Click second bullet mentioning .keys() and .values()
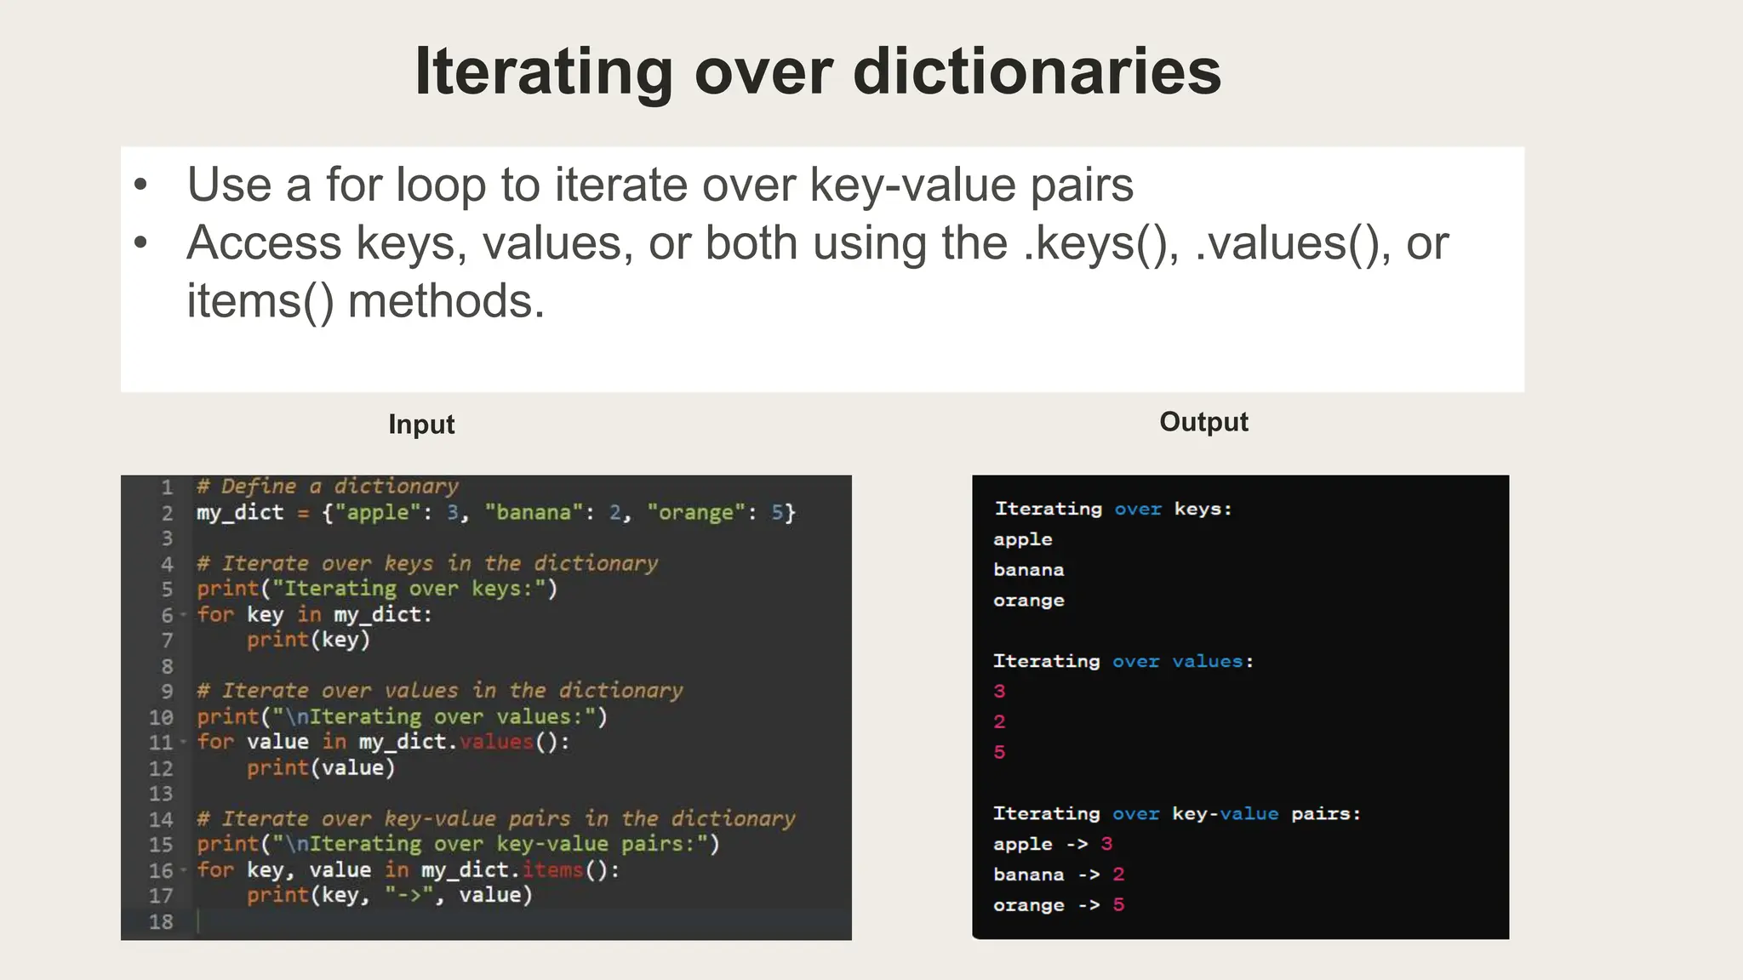Image resolution: width=1743 pixels, height=980 pixels. pos(817,243)
